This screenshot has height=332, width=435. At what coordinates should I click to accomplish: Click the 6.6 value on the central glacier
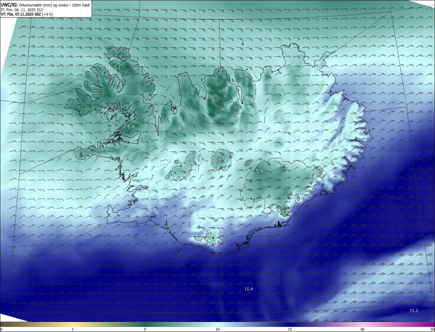pos(218,160)
